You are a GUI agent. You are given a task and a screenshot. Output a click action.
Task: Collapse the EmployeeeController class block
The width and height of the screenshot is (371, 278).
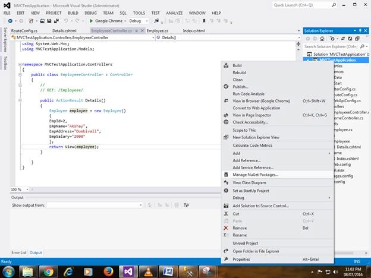[x=20, y=75]
